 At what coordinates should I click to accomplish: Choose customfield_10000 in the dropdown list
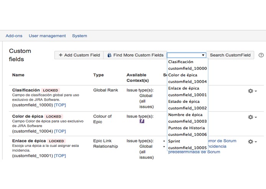pyautogui.click(x=188, y=68)
